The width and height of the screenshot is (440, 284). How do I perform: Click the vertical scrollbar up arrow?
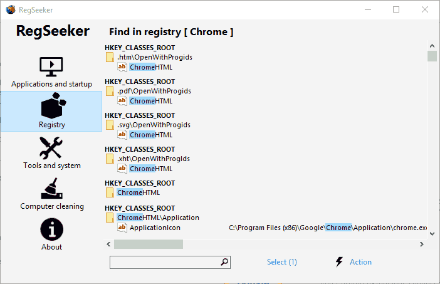(432, 46)
